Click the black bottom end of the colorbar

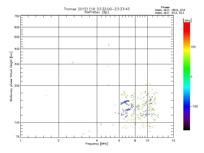click(187, 128)
